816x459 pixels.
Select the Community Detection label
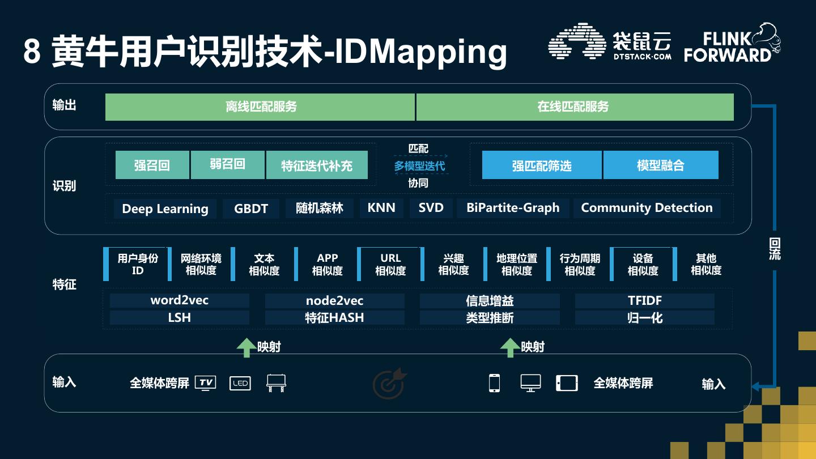click(647, 208)
